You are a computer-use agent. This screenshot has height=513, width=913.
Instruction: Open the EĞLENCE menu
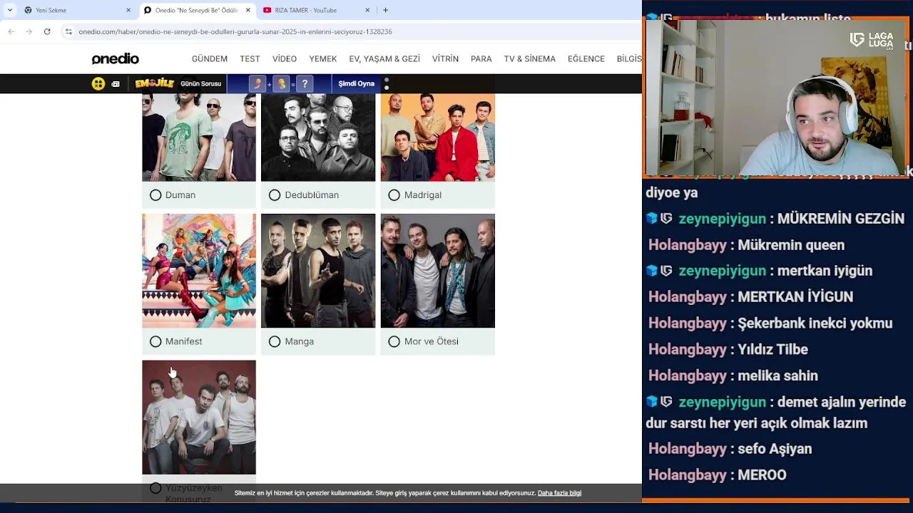point(586,59)
